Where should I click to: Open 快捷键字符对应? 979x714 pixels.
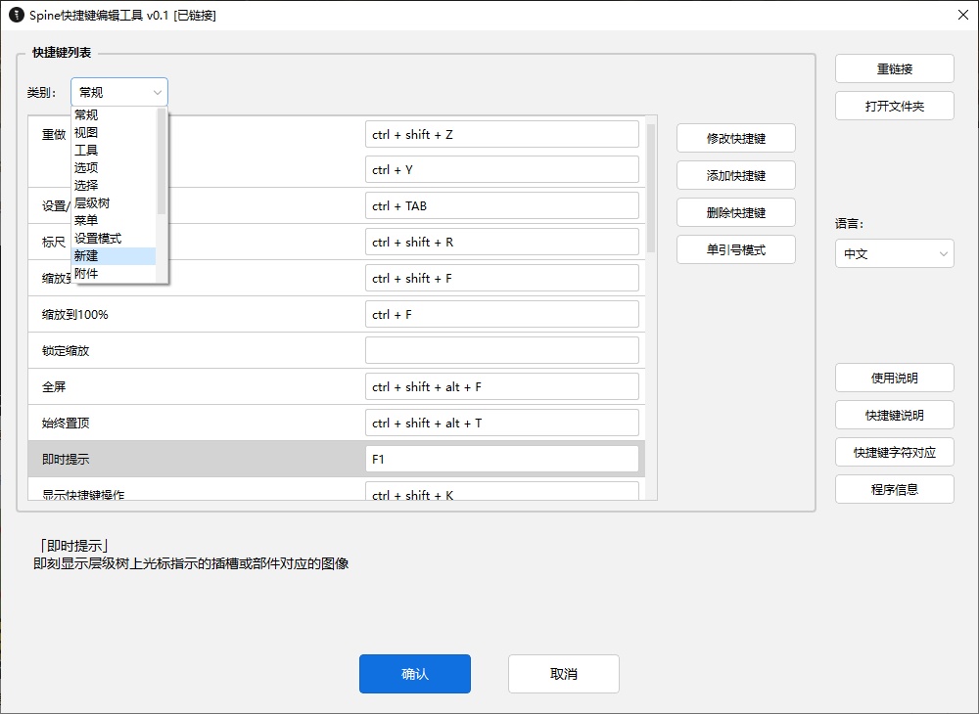(x=894, y=452)
